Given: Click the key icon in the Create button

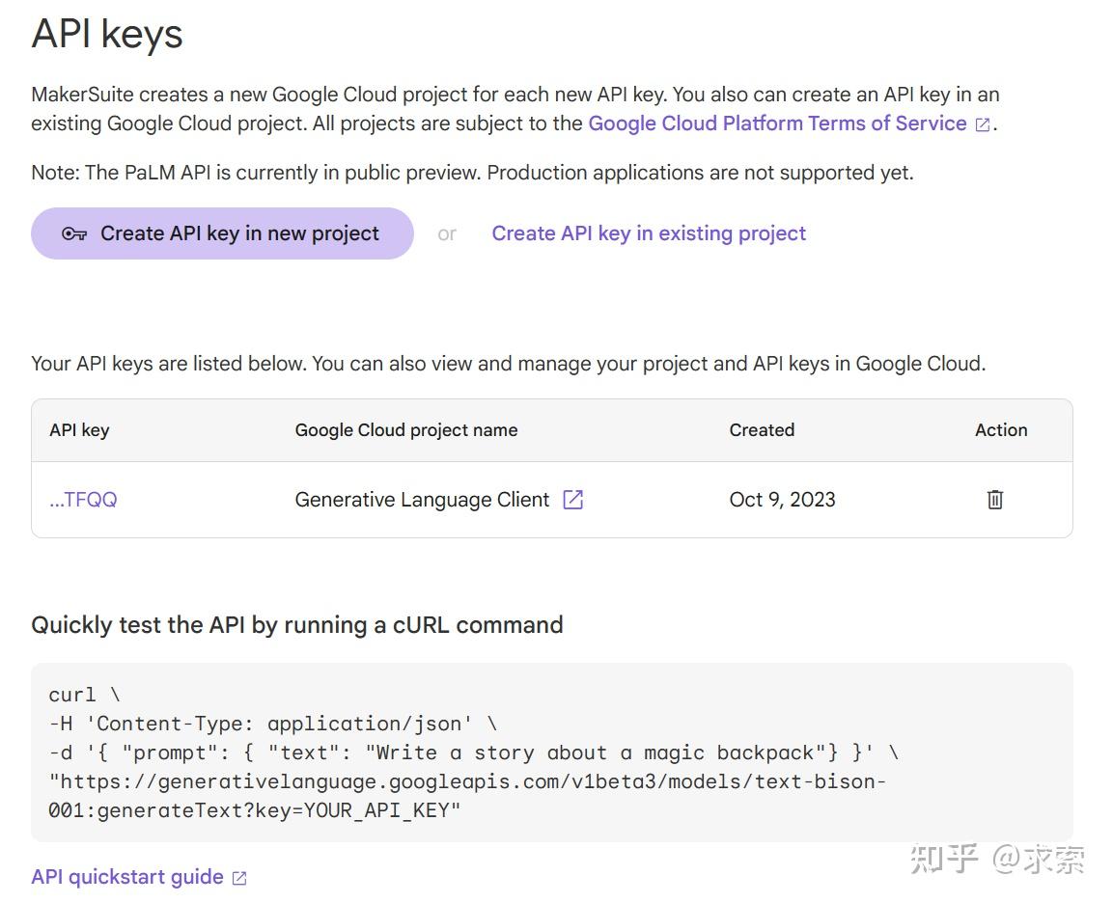Looking at the screenshot, I should [74, 233].
